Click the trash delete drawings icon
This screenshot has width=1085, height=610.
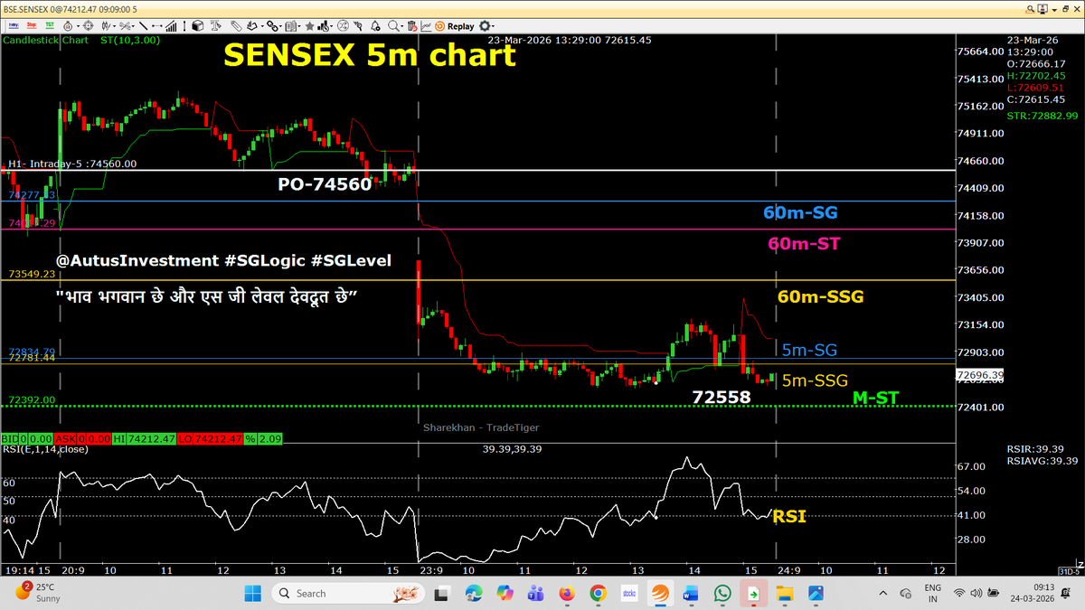(412, 26)
